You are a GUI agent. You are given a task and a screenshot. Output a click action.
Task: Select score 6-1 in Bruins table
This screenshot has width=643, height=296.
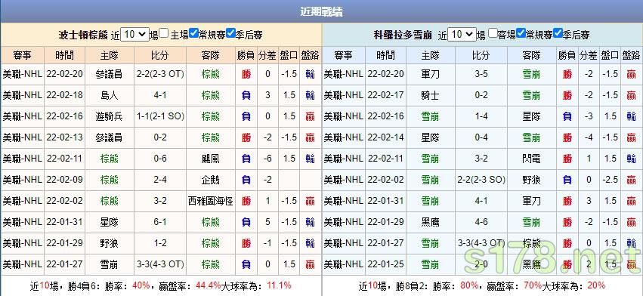[x=160, y=222]
